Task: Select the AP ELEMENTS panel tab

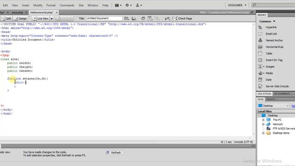Action: pyautogui.click(x=282, y=94)
